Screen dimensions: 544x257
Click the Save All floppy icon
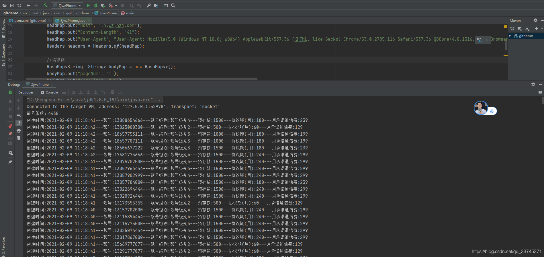click(x=12, y=5)
